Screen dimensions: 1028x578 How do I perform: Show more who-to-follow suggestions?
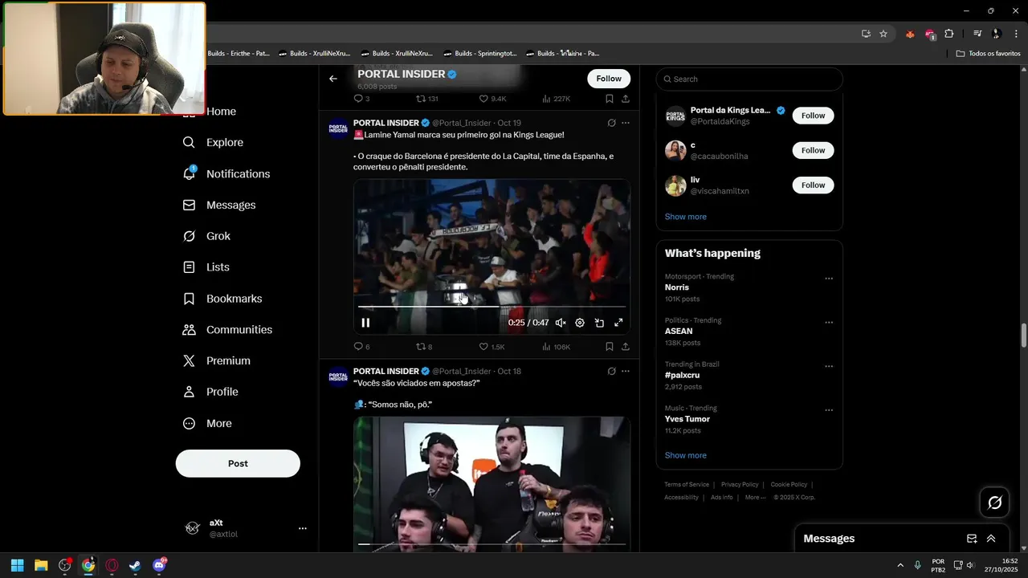click(x=685, y=217)
